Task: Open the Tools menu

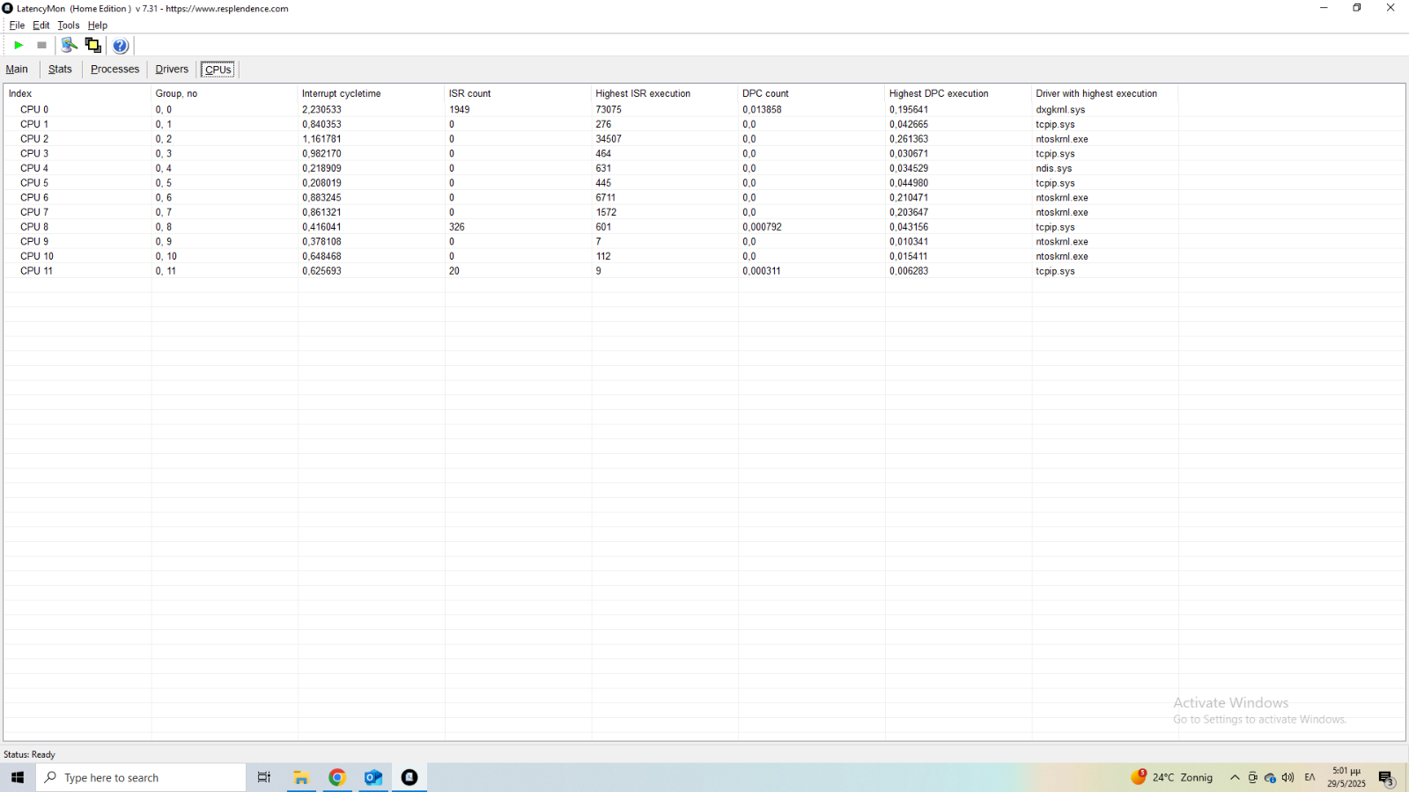Action: 69,26
